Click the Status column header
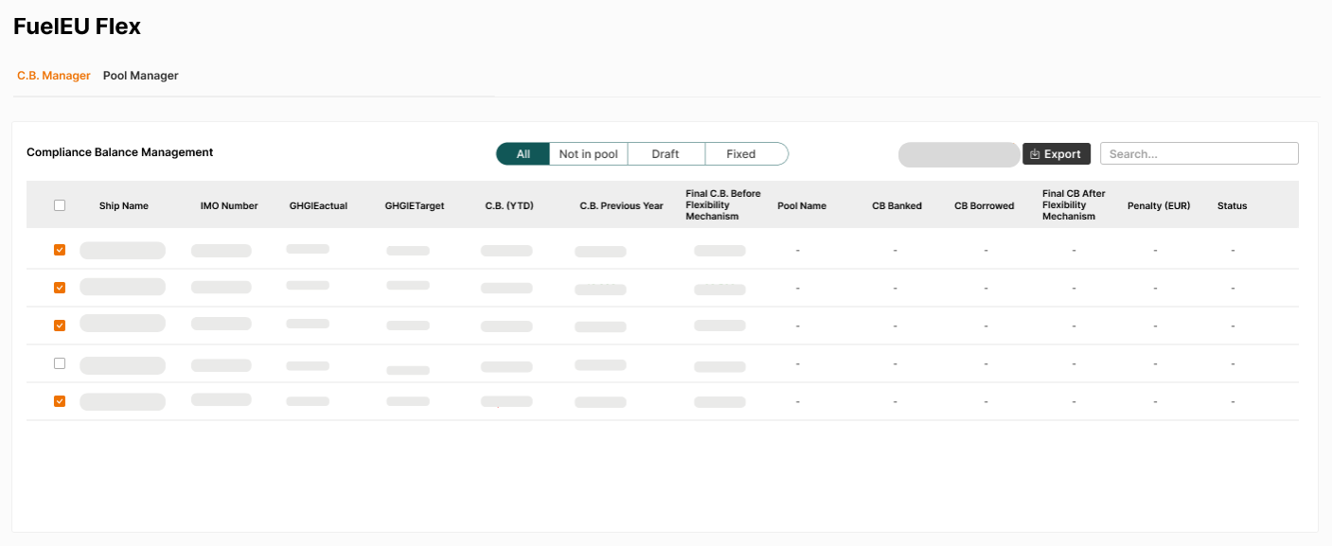This screenshot has width=1333, height=546. (1232, 204)
